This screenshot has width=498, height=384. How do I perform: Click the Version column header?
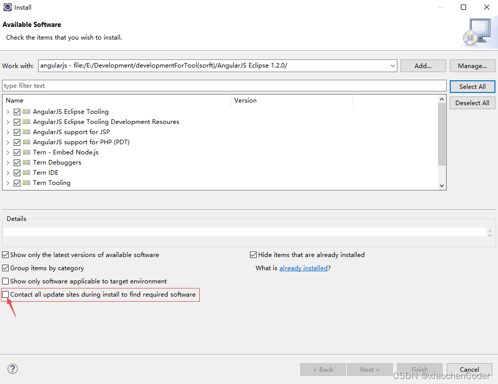(292, 101)
